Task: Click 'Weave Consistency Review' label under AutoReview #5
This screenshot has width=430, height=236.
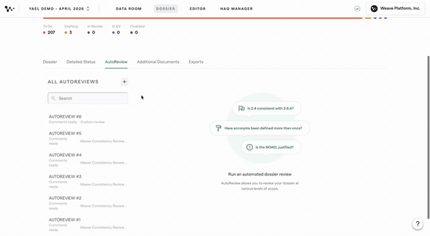Action: (x=103, y=141)
